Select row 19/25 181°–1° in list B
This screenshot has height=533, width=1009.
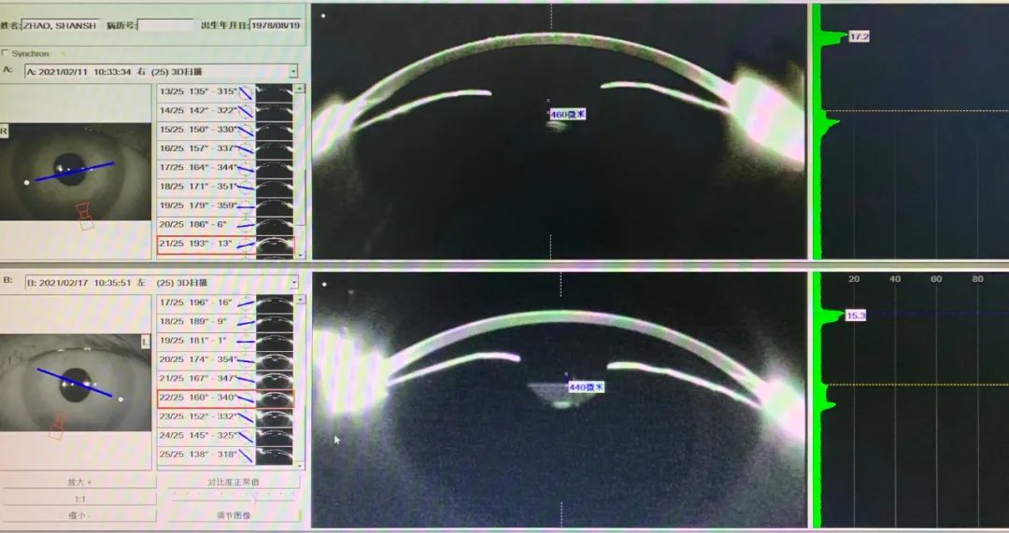(196, 341)
